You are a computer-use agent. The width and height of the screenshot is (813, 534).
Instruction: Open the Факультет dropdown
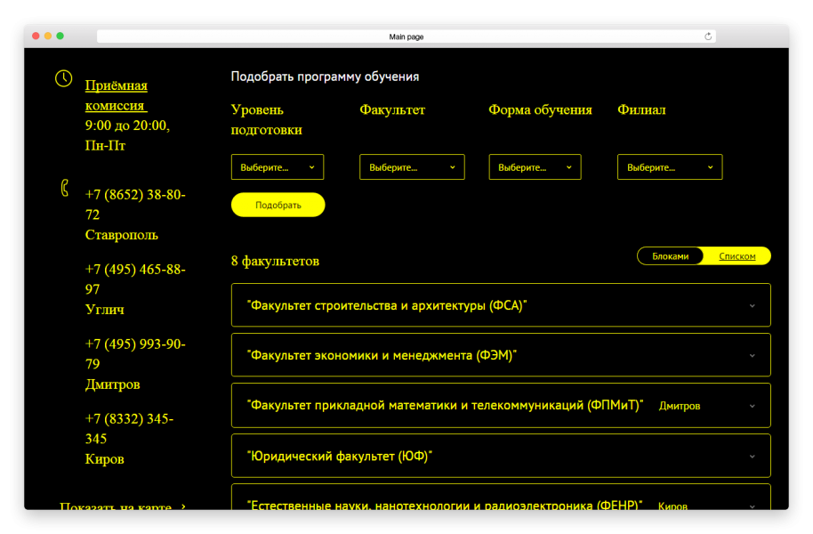pos(412,167)
